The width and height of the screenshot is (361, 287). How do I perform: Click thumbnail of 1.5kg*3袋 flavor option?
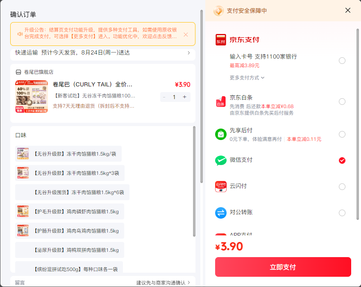(23, 173)
